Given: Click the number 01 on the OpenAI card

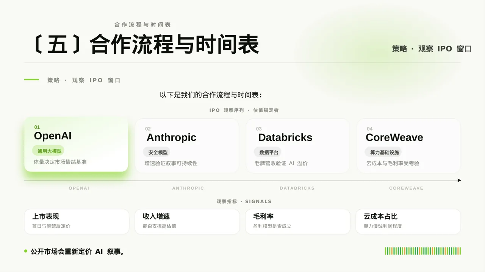Looking at the screenshot, I should [37, 127].
